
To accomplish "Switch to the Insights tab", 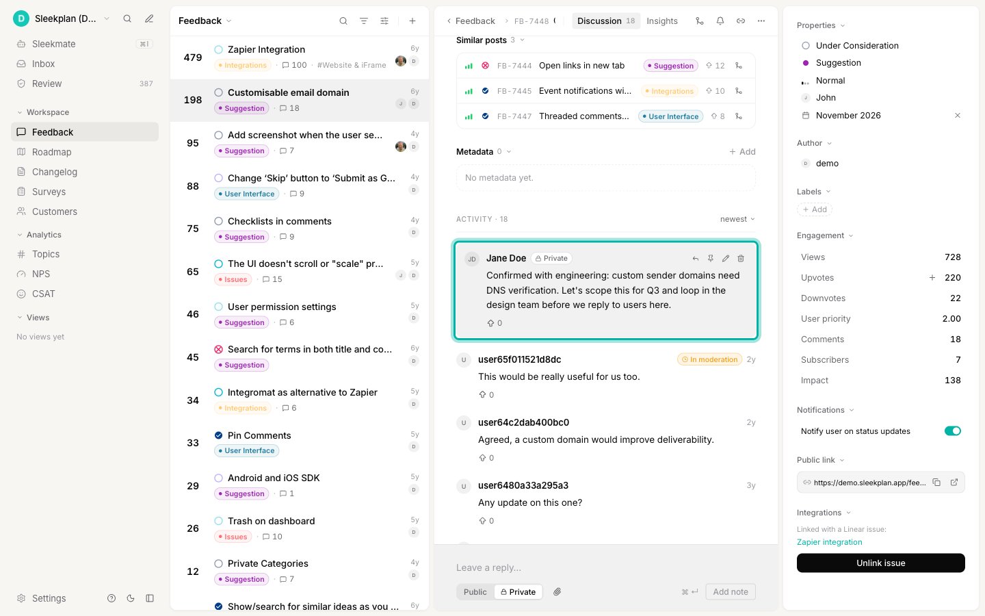I will click(x=662, y=21).
